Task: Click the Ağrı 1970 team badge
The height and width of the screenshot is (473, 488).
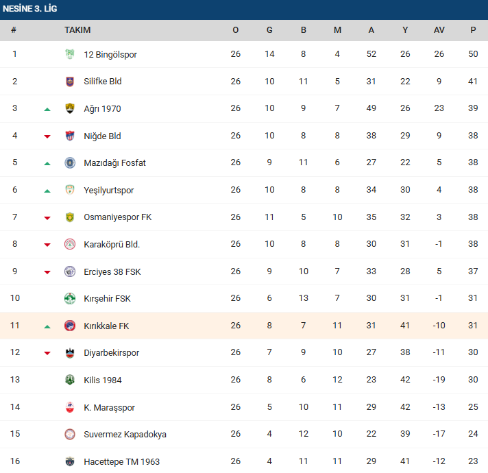Action: (70, 108)
